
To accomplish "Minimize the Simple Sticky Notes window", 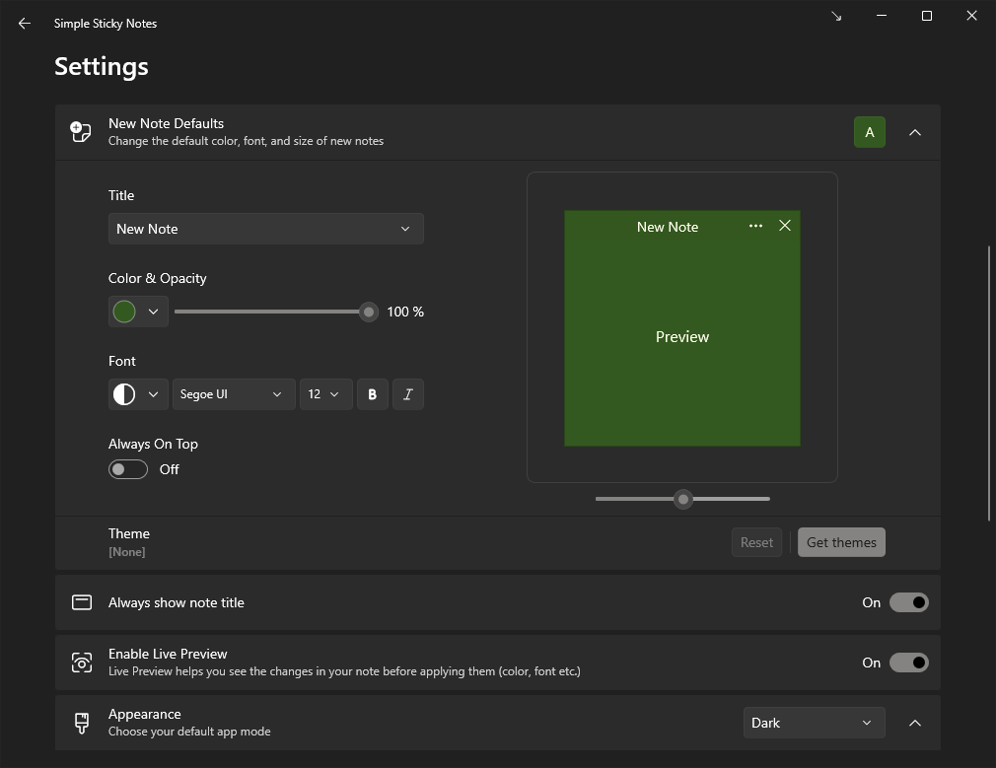I will coord(881,16).
